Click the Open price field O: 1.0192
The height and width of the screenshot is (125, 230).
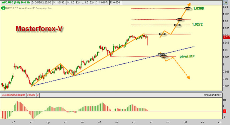[x=59, y=2]
